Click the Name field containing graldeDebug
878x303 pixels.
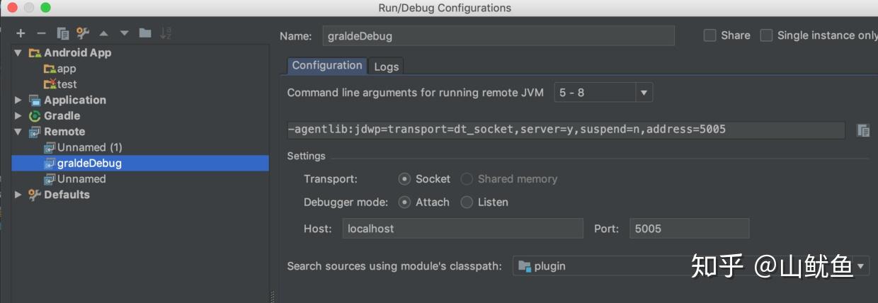click(498, 35)
